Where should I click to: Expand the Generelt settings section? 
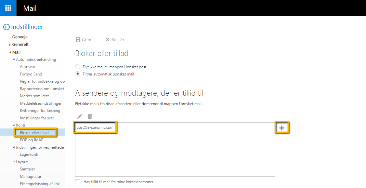[x=10, y=44]
